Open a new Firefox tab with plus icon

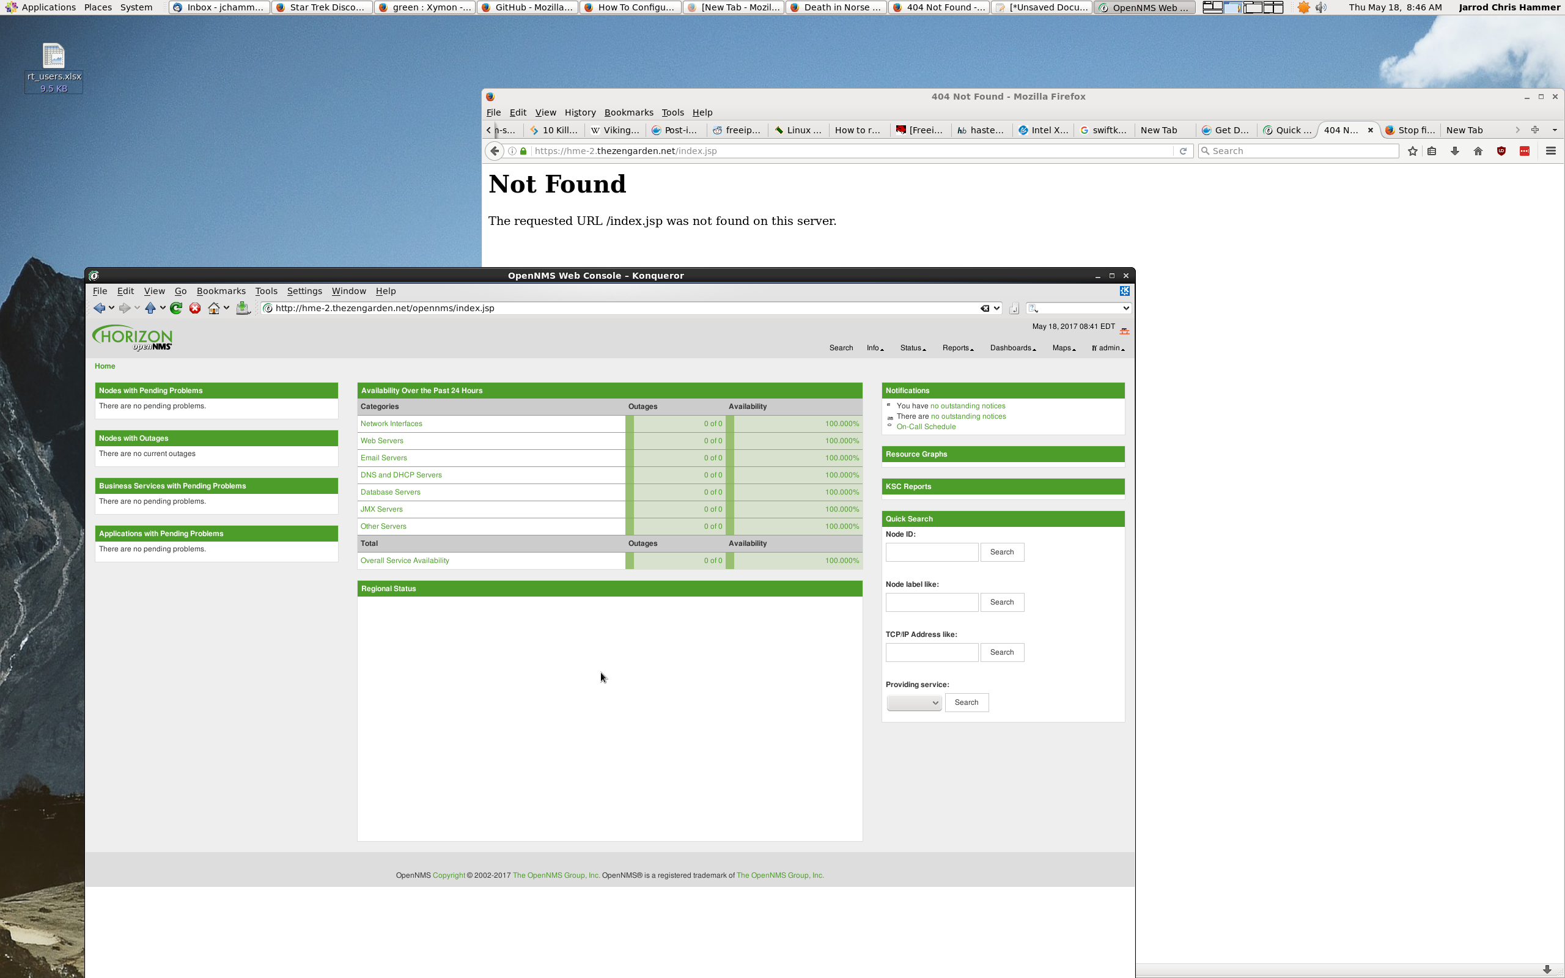(1534, 130)
